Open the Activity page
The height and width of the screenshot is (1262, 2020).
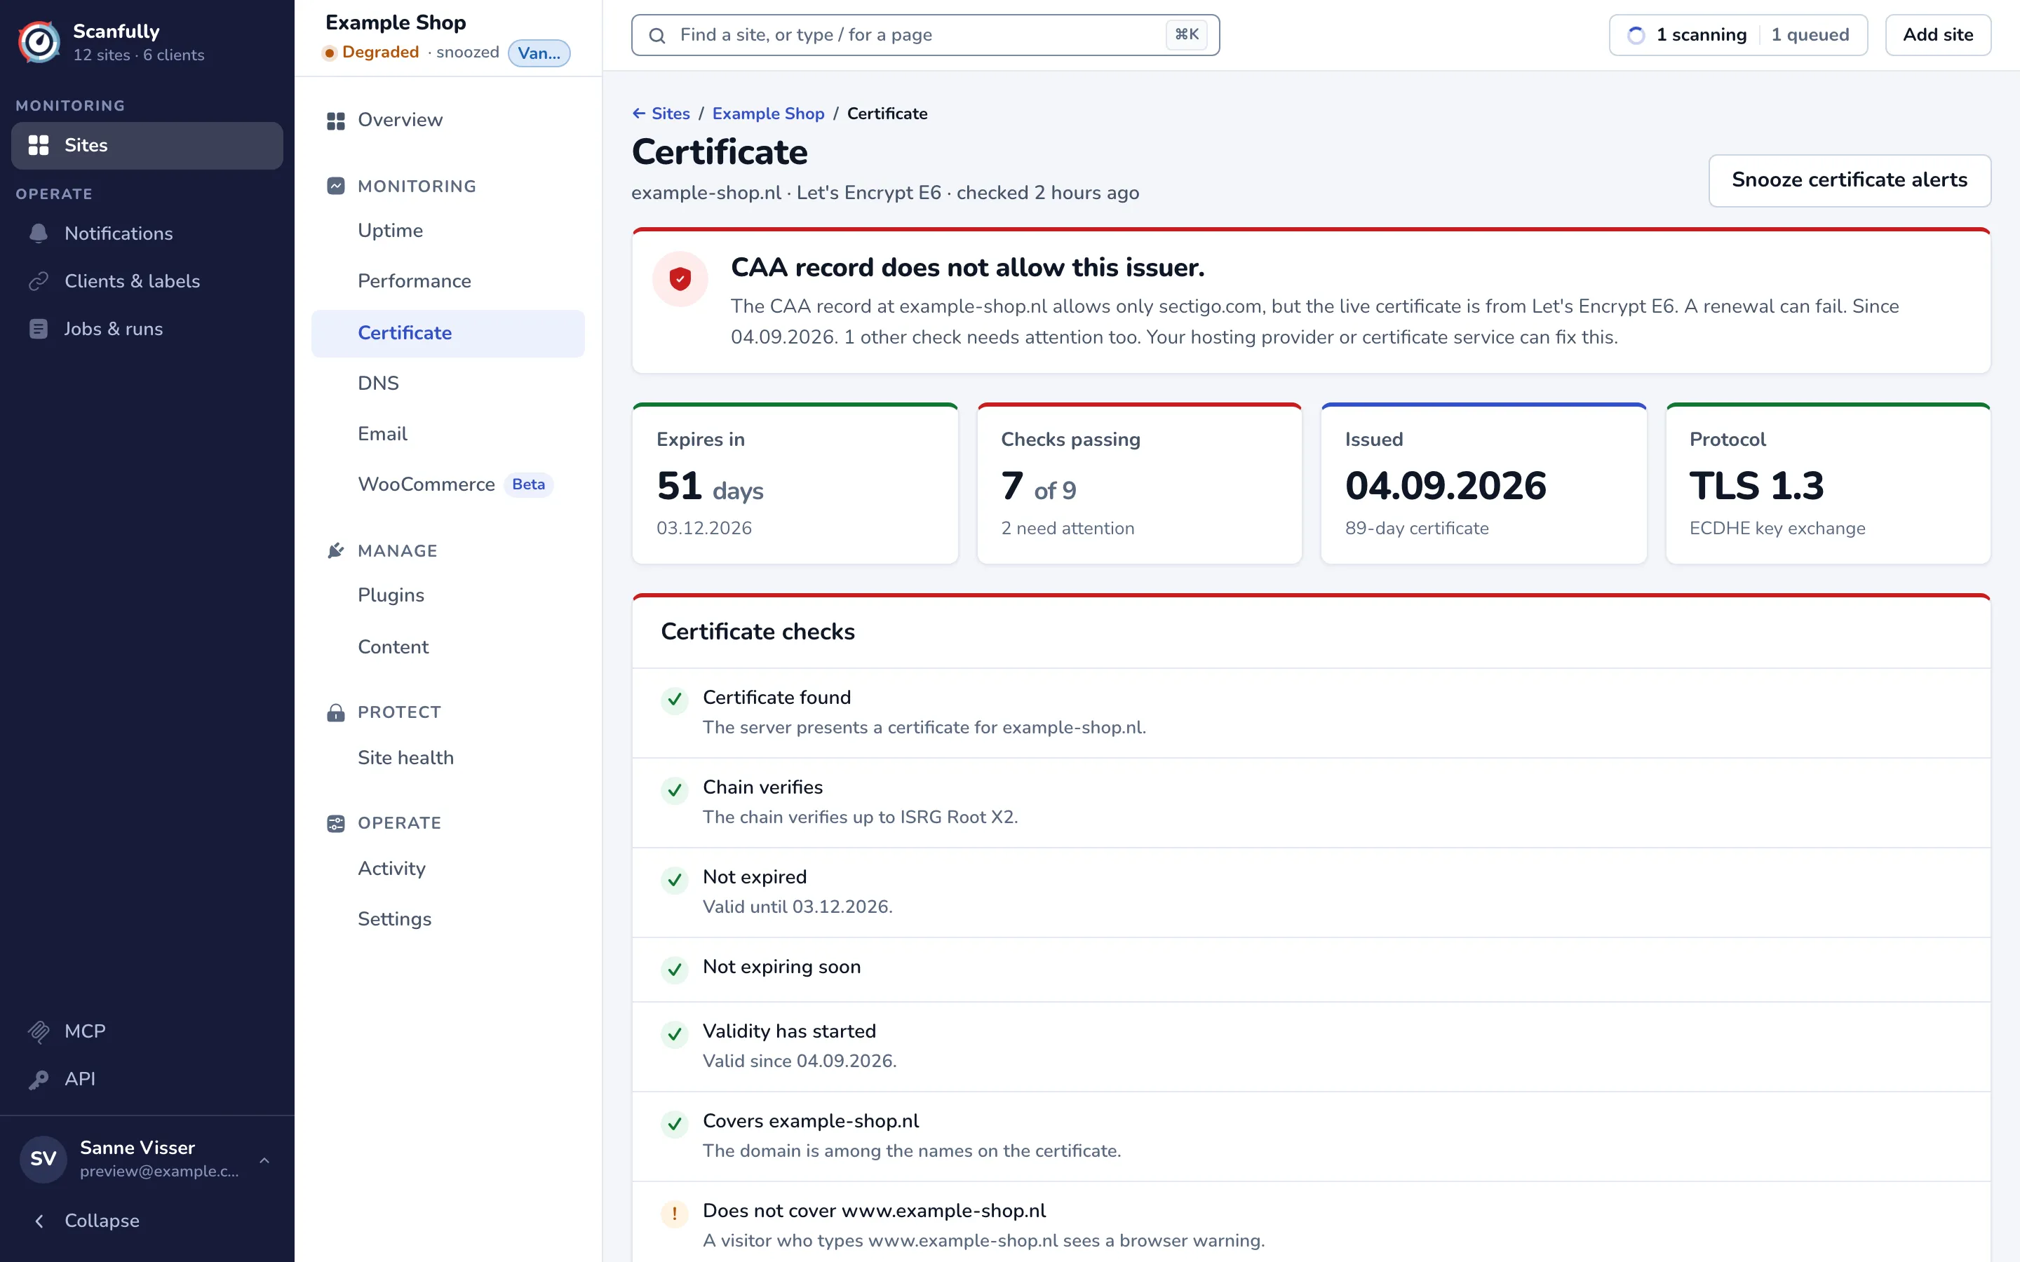coord(448,869)
